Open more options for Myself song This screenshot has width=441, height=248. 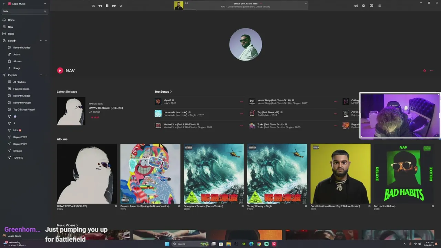tap(242, 102)
